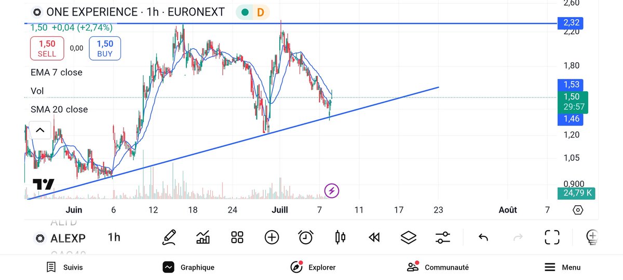623x280 pixels.
Task: Toggle the orange D data indicator
Action: click(x=261, y=12)
